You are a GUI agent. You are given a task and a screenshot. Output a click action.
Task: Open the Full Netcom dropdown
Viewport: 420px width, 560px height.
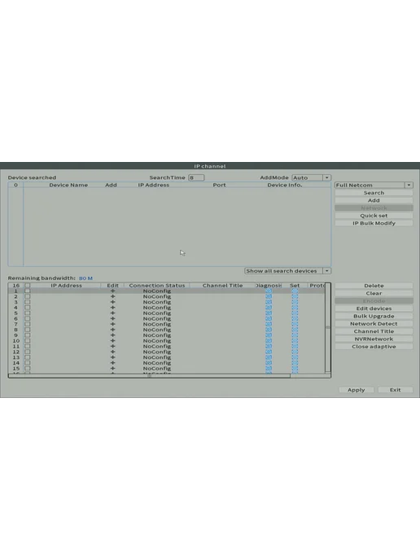tap(374, 185)
